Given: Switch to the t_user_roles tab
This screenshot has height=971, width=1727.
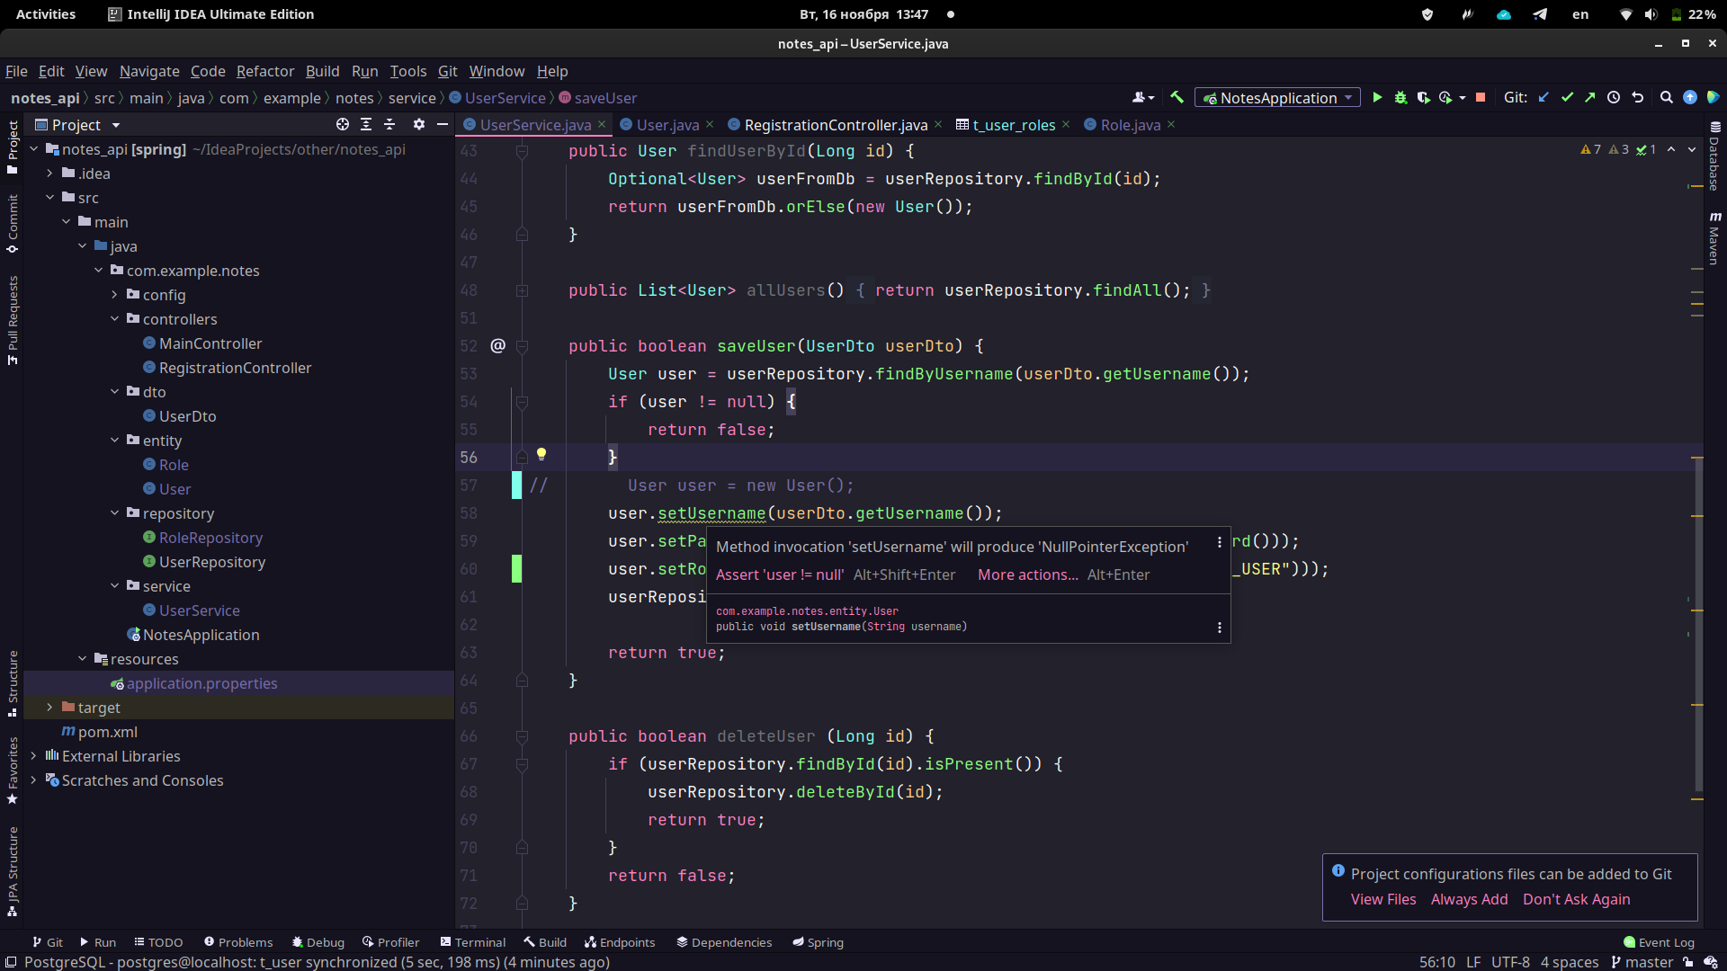Looking at the screenshot, I should pyautogui.click(x=1013, y=125).
